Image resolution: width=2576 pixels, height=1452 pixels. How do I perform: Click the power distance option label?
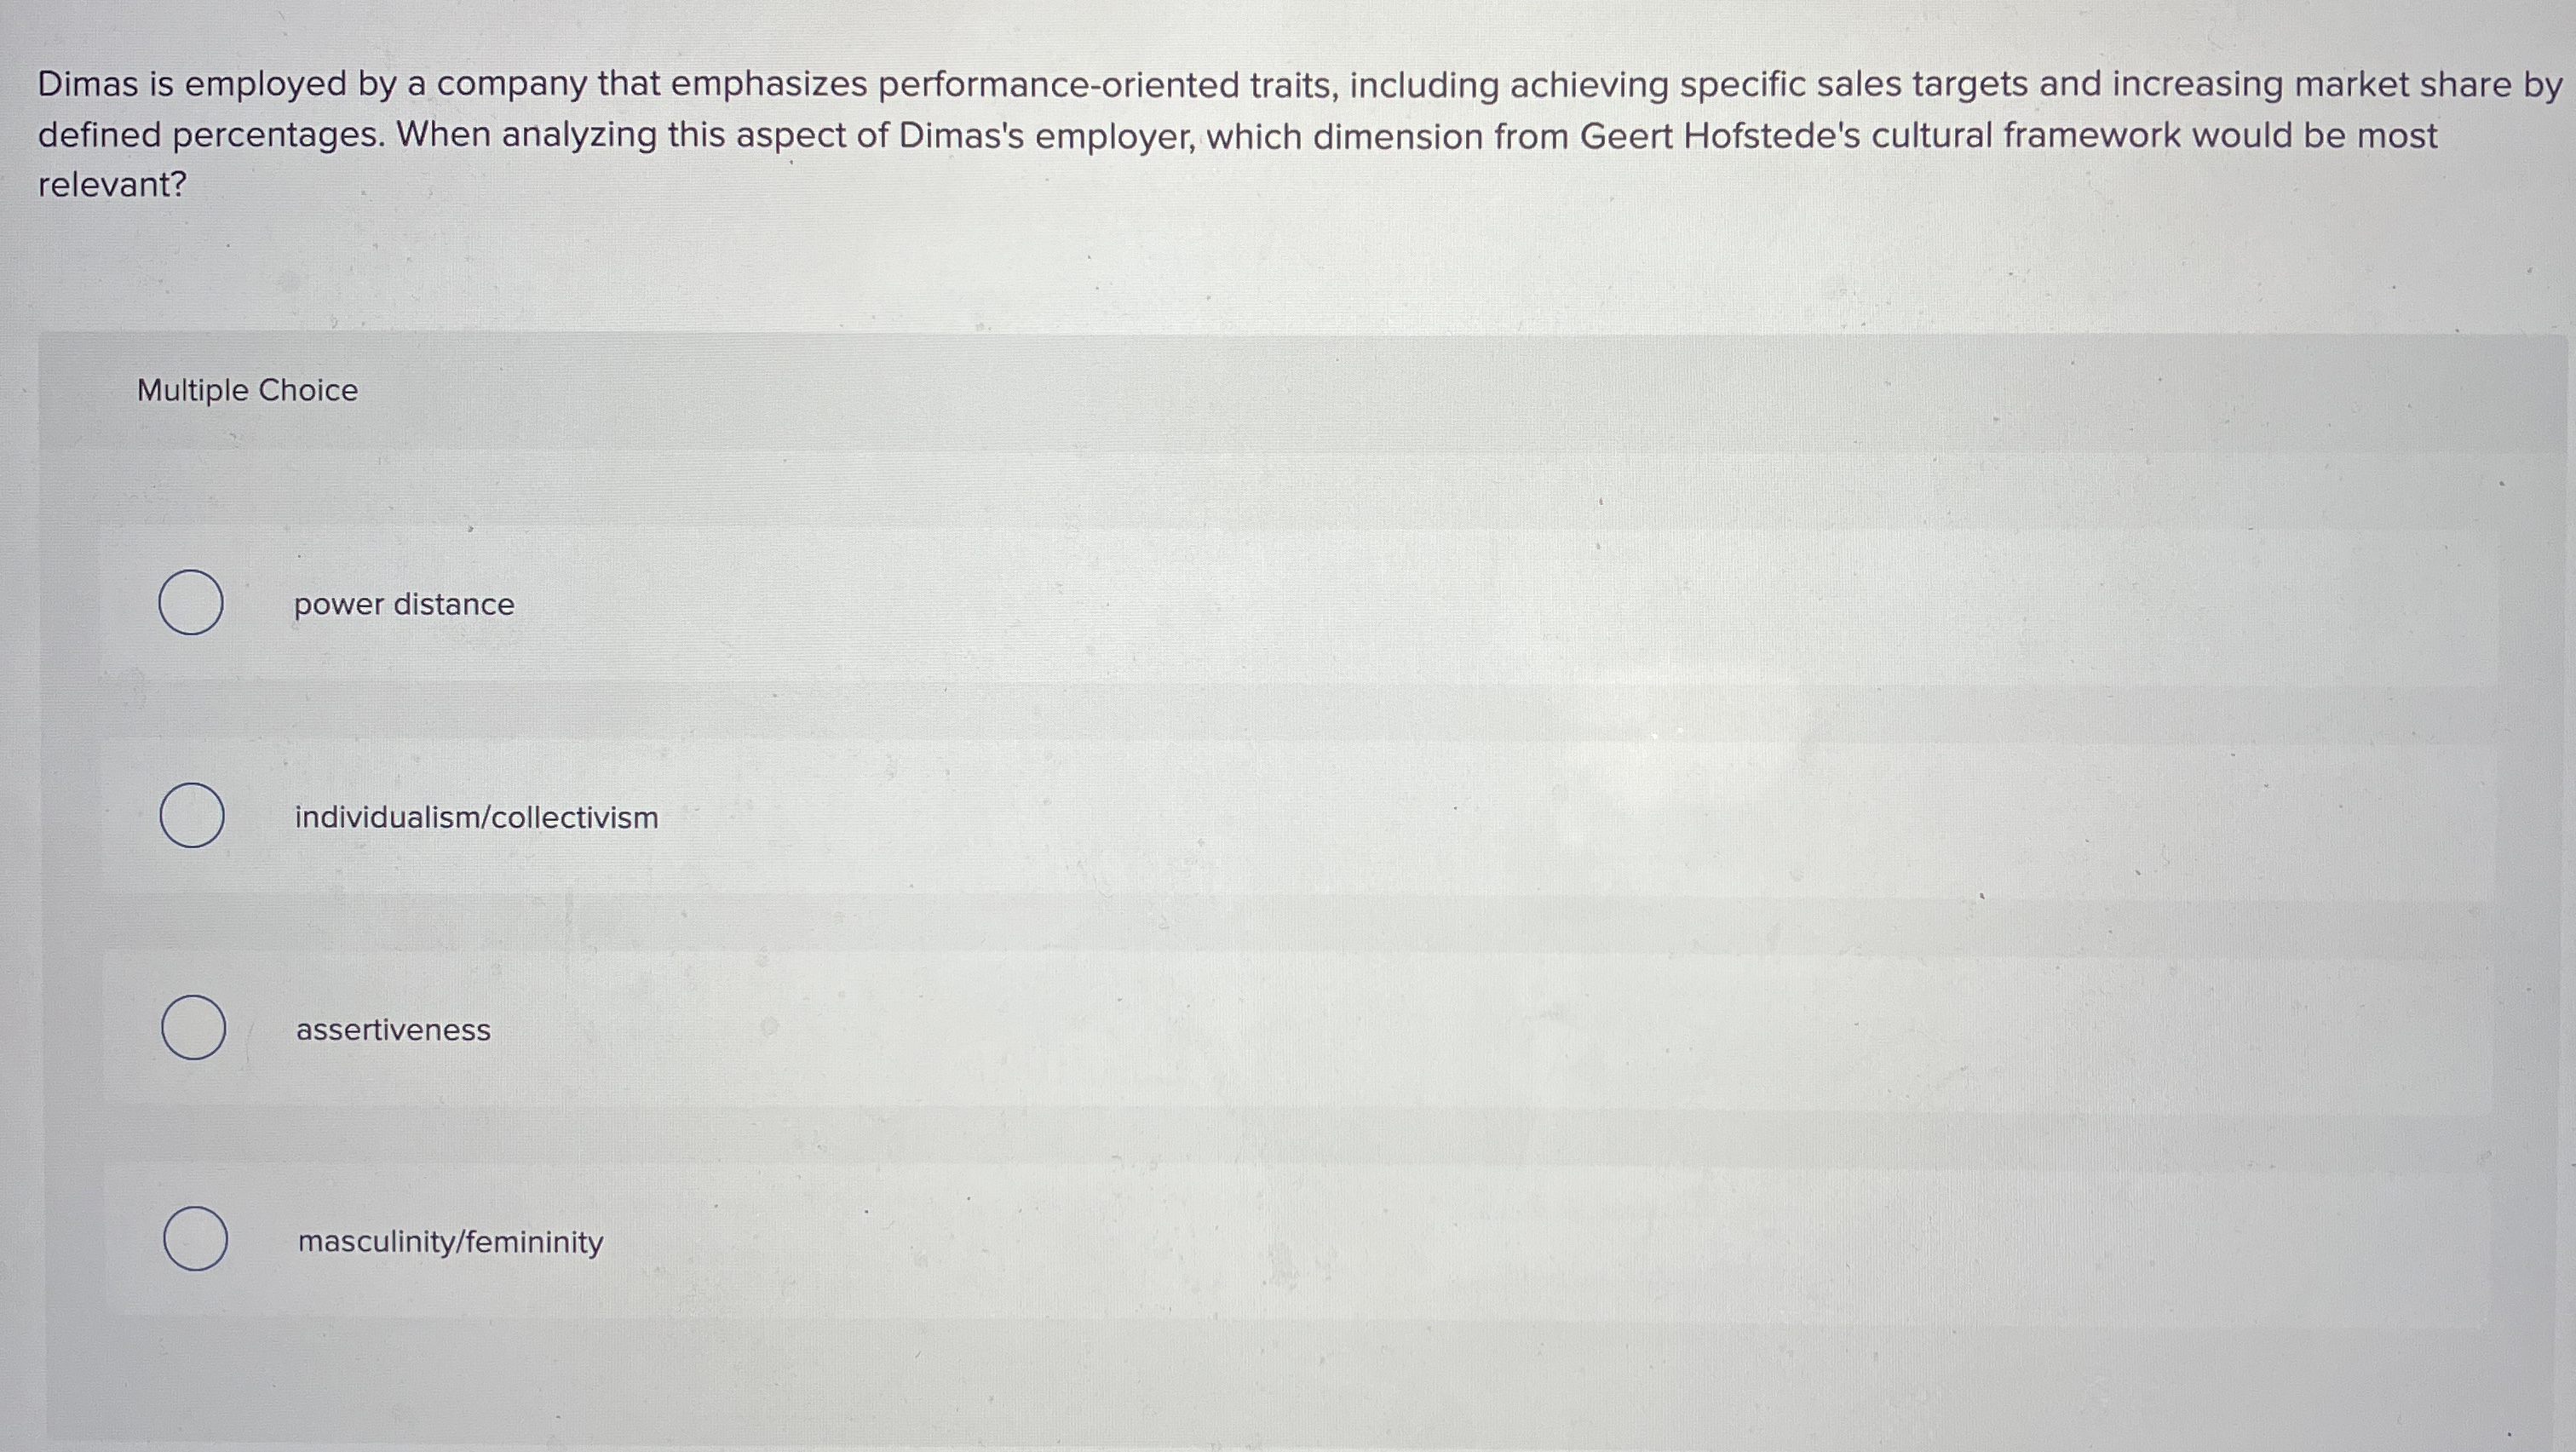403,604
